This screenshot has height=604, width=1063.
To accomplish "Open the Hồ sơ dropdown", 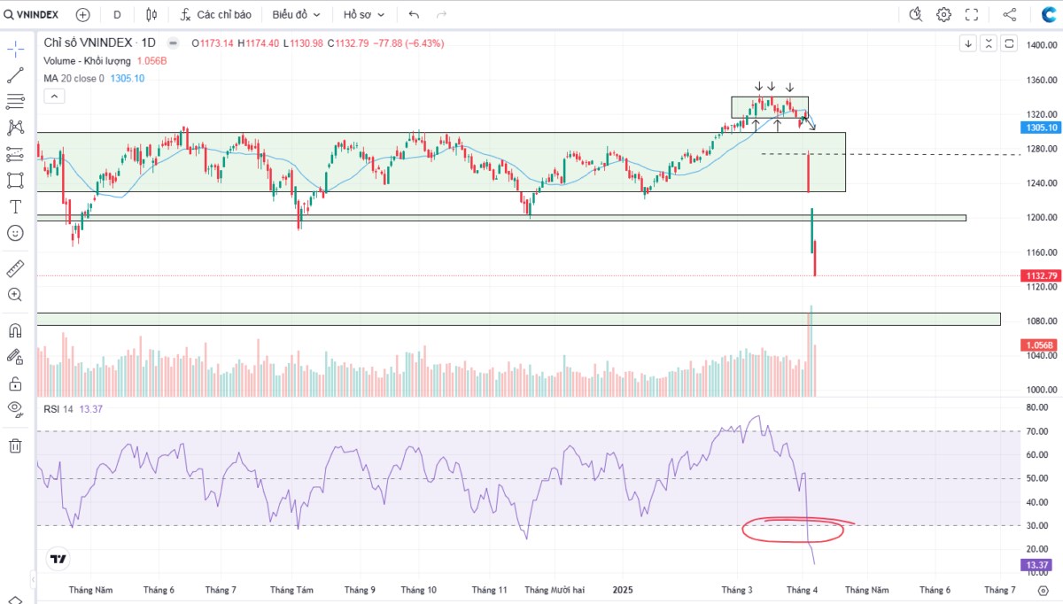I will [x=364, y=14].
